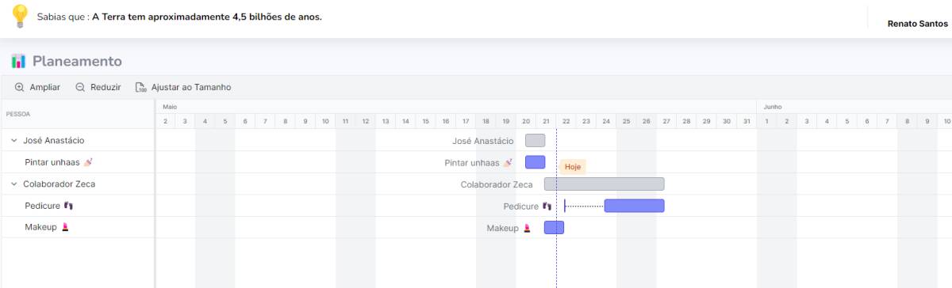Screen dimensions: 952x288
Task: Select the Makeup task row
Action: [x=78, y=227]
